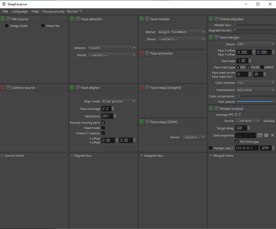
Task: Toggle the Face aligner power button
Action: pos(72,88)
